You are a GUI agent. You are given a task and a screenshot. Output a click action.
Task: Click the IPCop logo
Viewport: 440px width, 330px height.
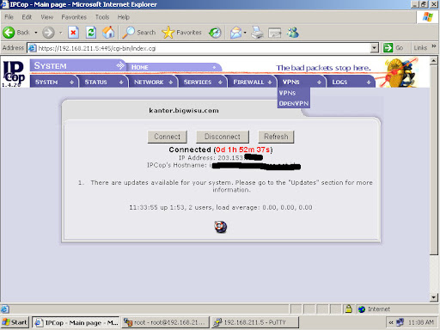tap(14, 73)
